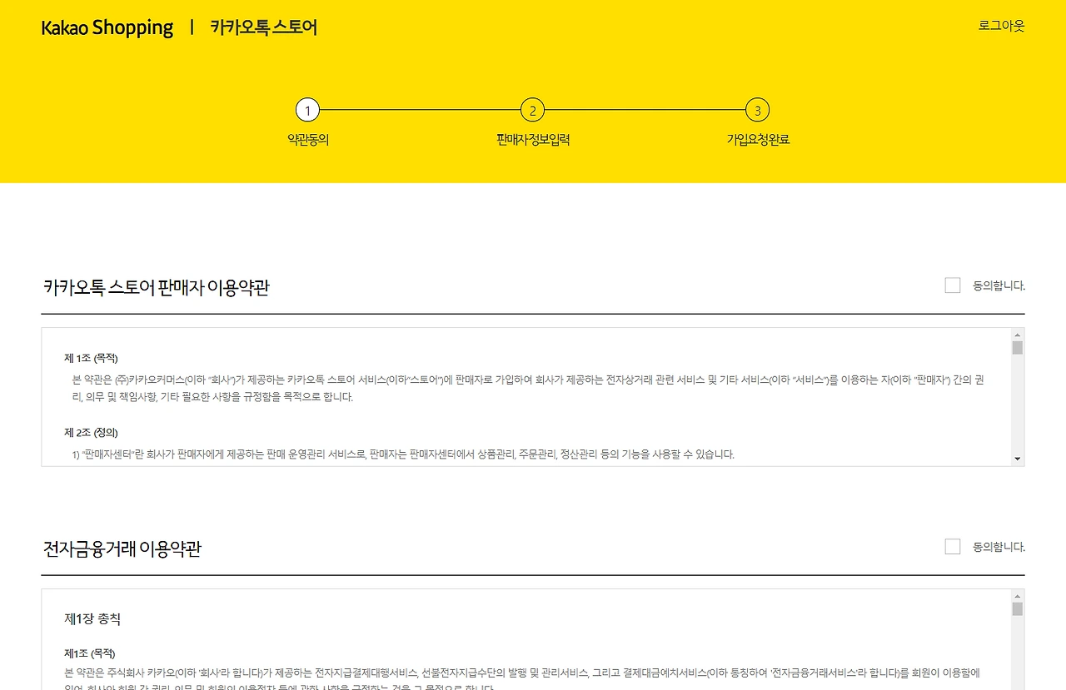Screen dimensions: 1066x690
Task: Click the 로그아웃 link
Action: coord(1001,26)
